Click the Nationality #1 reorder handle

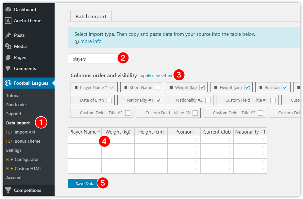[x=123, y=100]
